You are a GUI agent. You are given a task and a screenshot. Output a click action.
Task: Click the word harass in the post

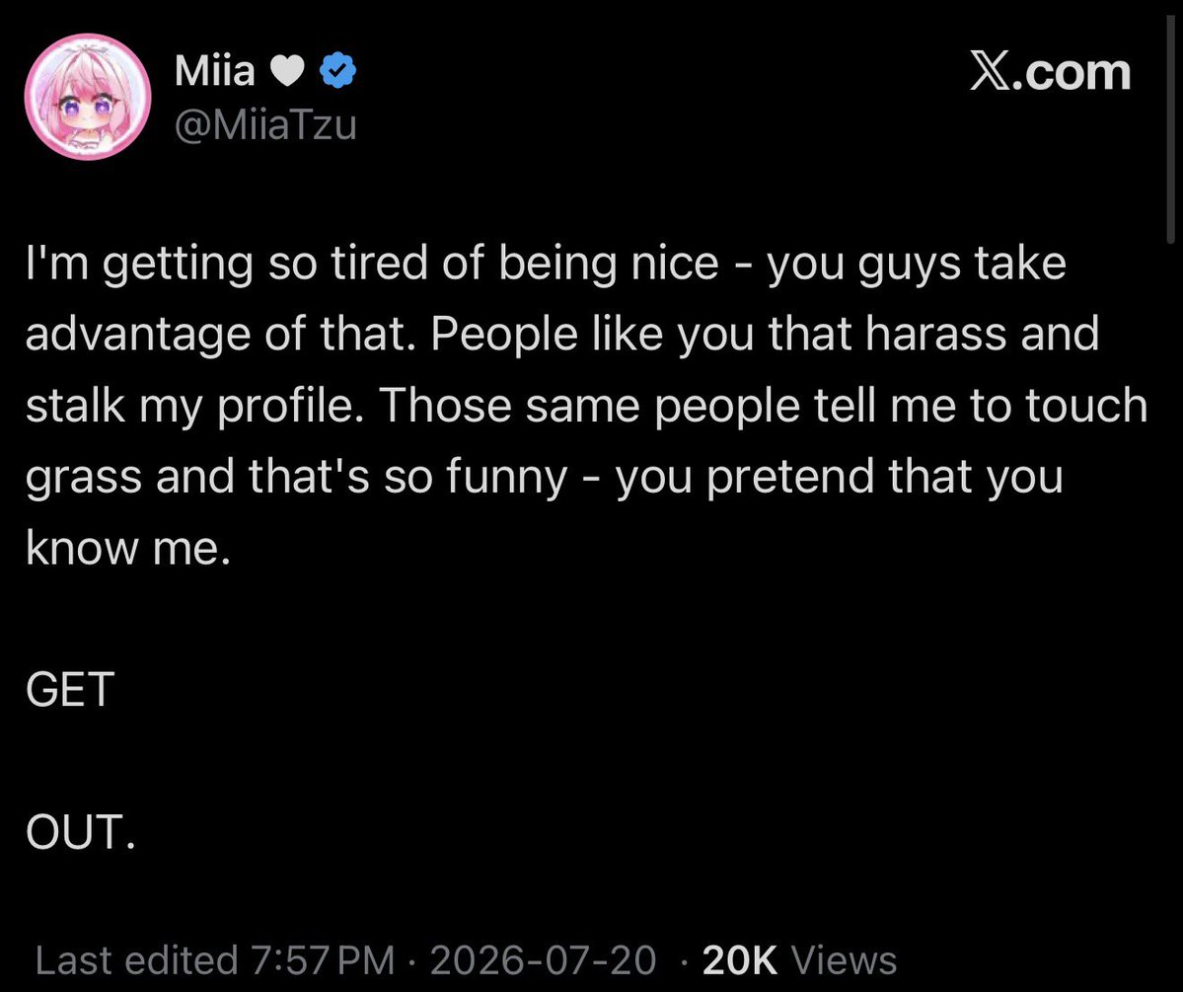(x=935, y=333)
